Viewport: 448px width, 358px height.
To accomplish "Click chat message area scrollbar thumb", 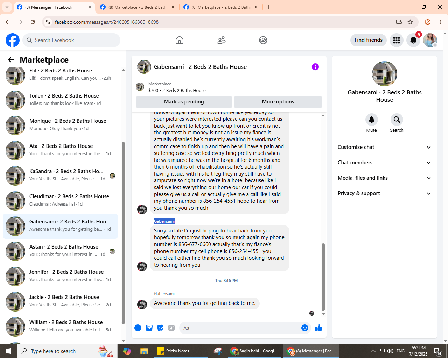I will click(x=323, y=277).
